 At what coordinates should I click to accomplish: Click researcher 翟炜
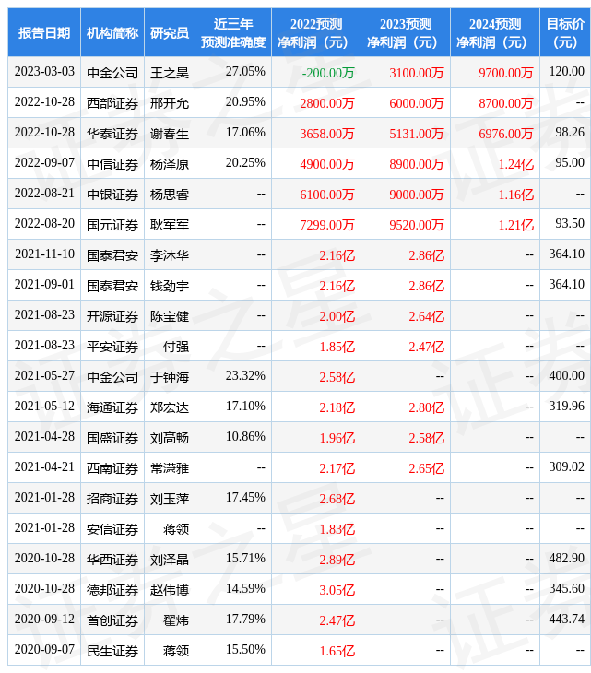point(176,621)
